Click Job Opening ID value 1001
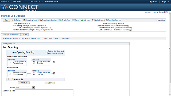Screen dimensions: 171x96 point(28,23)
